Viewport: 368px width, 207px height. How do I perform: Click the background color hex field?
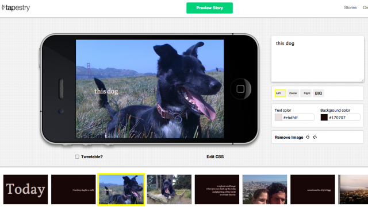[344, 118]
